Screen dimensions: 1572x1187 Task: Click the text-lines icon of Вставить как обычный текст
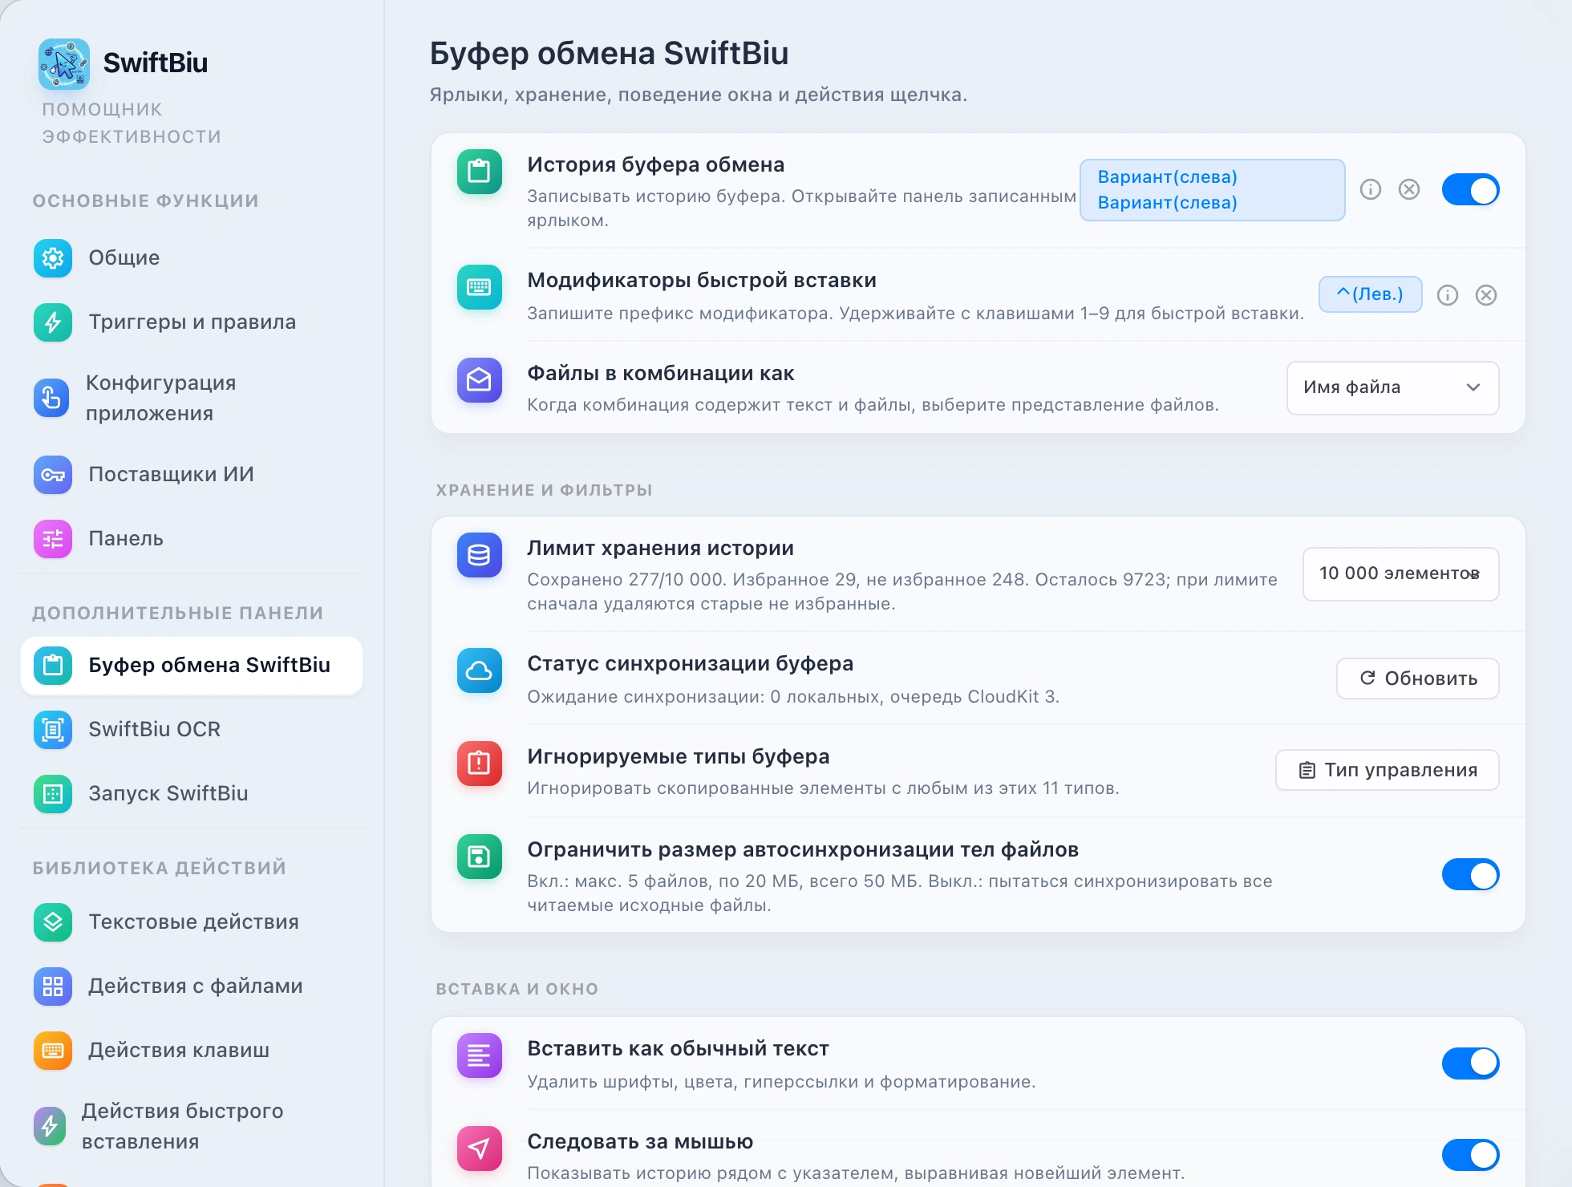480,1055
